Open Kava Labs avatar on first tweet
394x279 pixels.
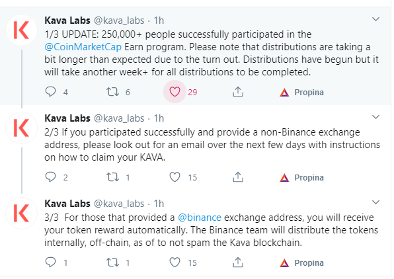(22, 30)
